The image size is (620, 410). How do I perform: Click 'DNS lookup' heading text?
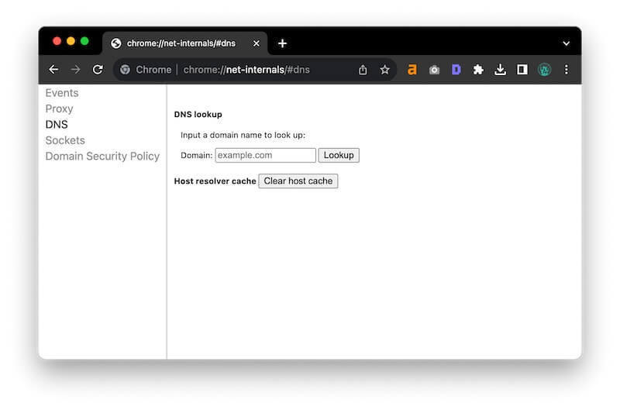(x=198, y=114)
